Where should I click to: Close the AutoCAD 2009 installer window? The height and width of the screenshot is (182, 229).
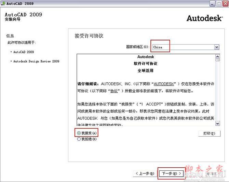(226, 3)
